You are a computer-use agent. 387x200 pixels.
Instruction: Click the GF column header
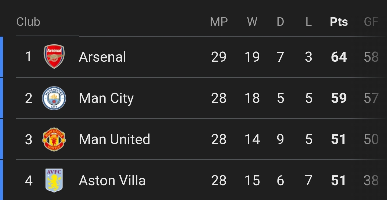[371, 22]
